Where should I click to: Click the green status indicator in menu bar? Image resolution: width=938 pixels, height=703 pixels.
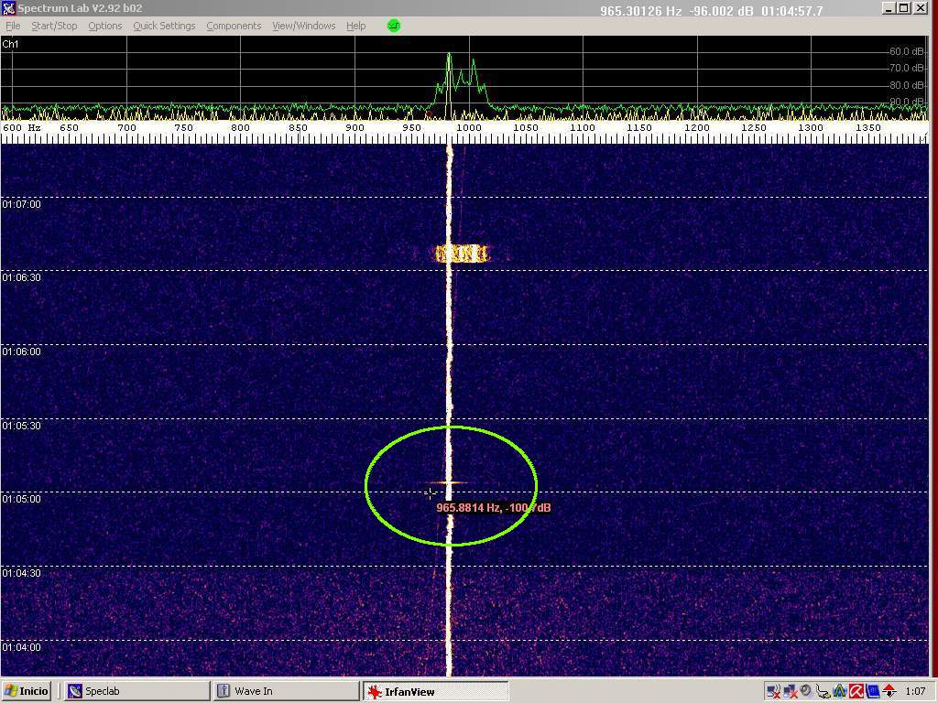tap(394, 26)
